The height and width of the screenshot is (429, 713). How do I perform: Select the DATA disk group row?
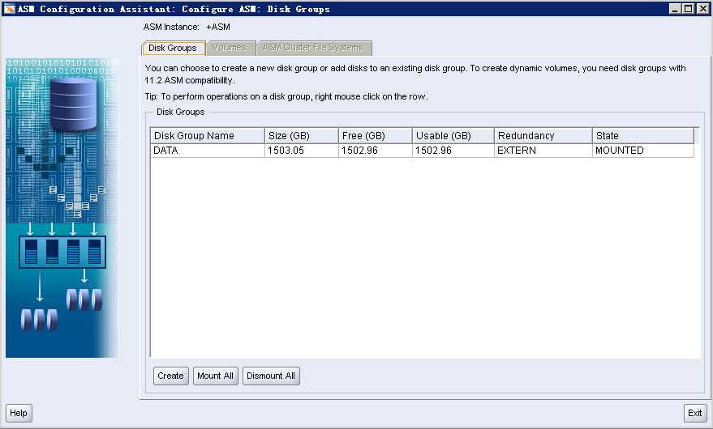423,151
